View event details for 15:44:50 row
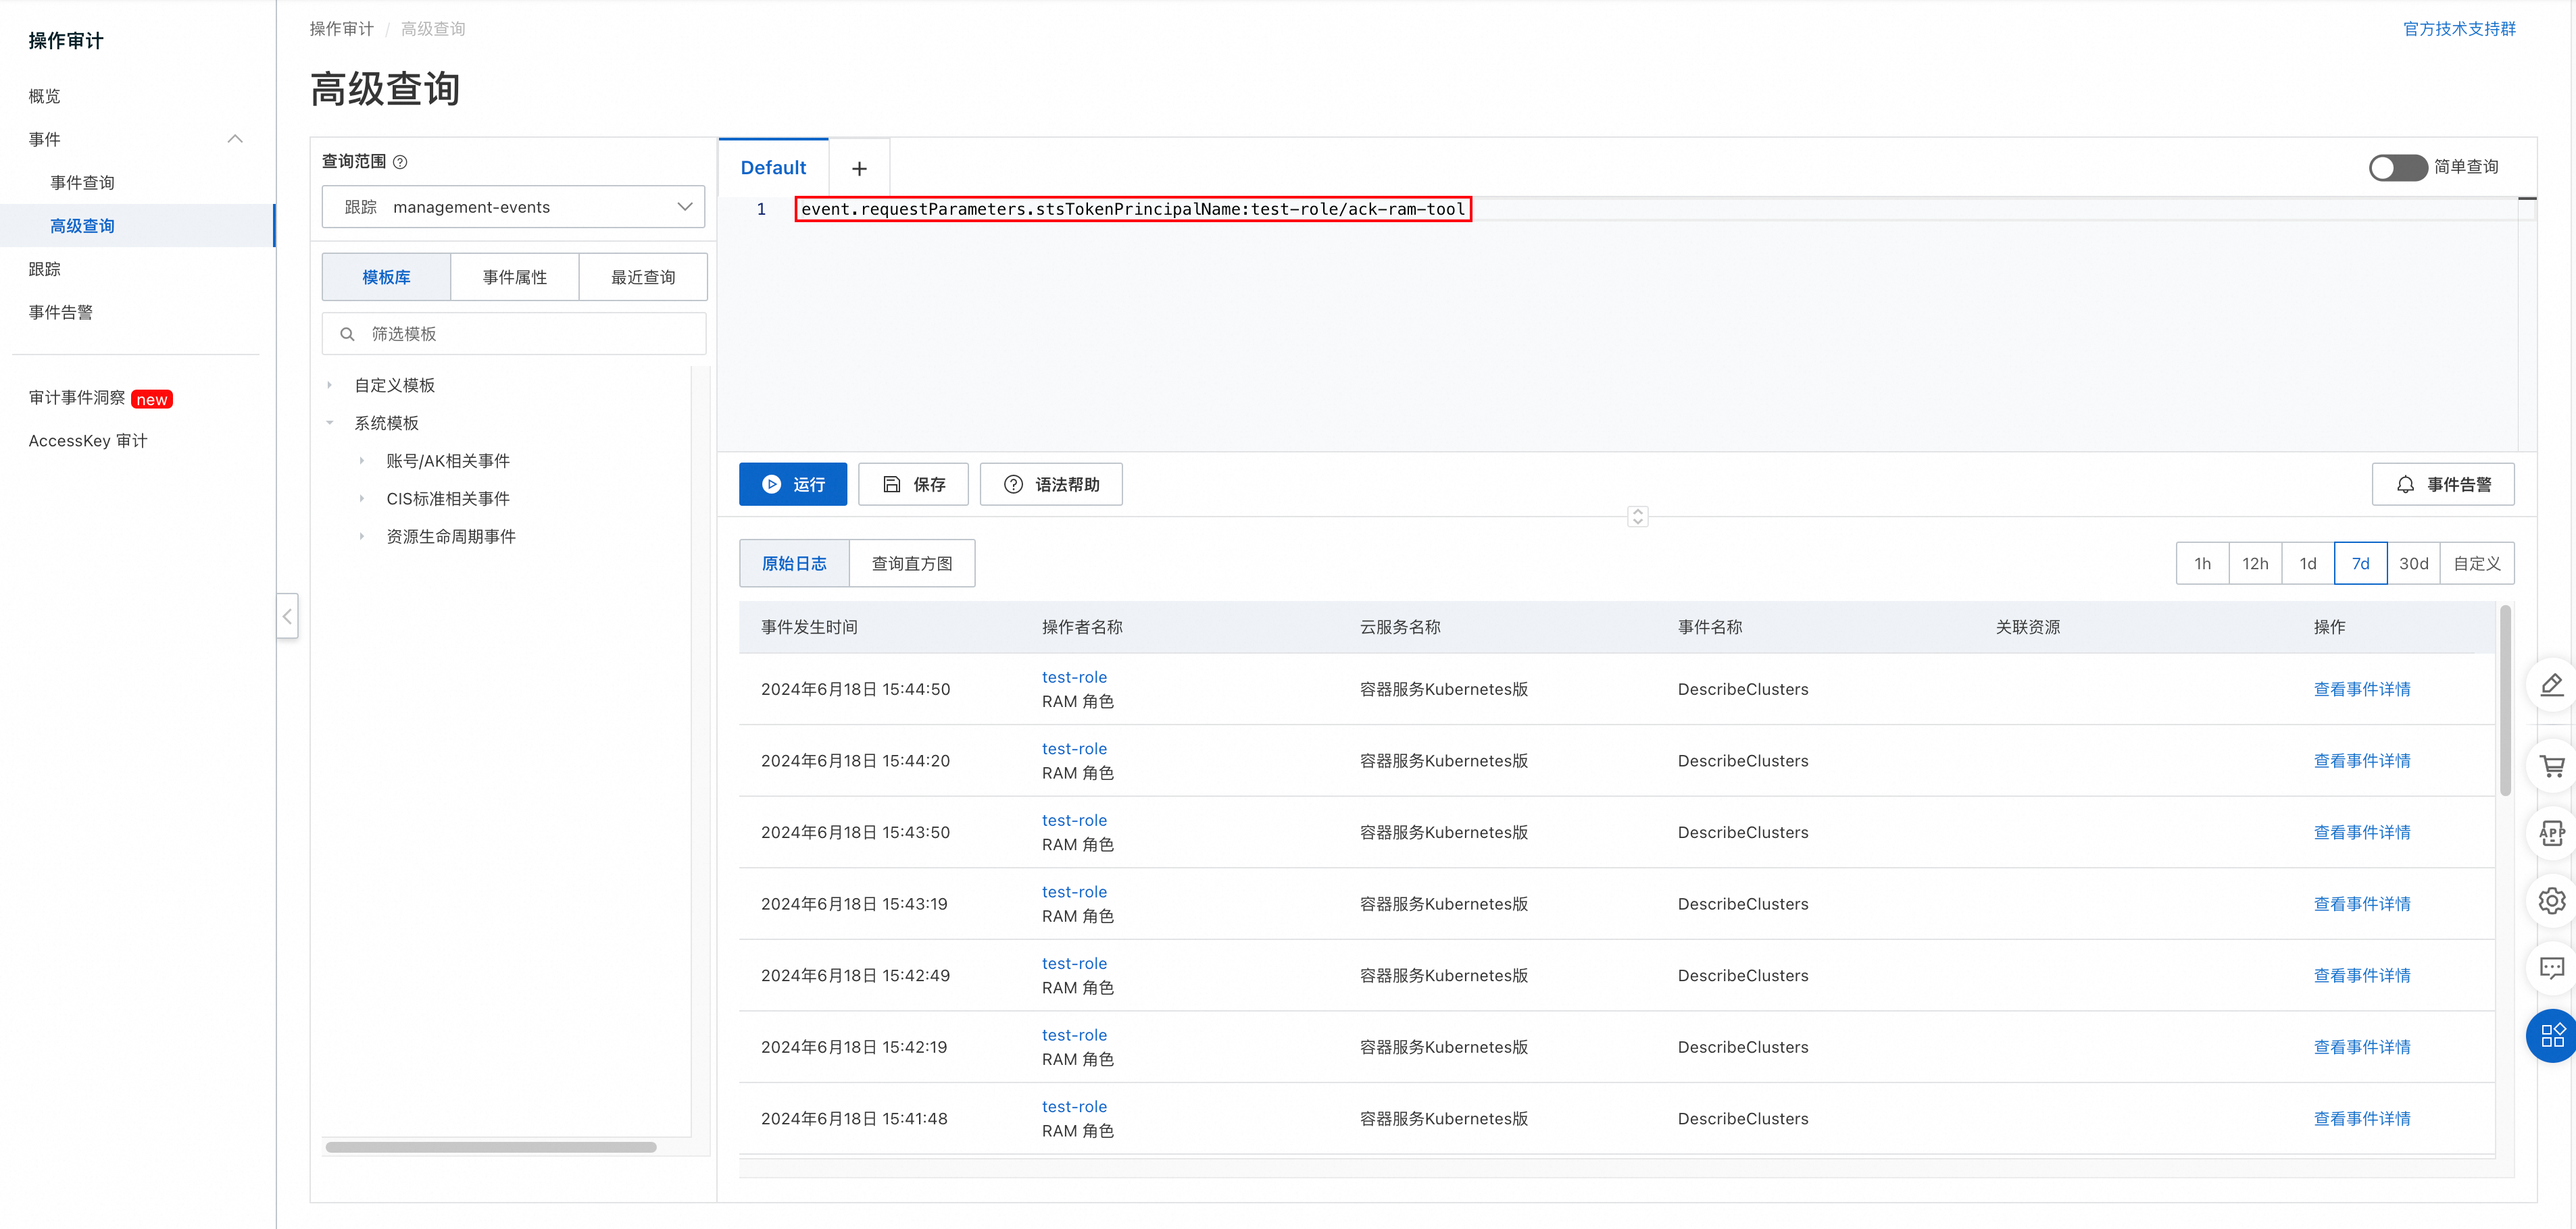2576x1229 pixels. coord(2362,689)
